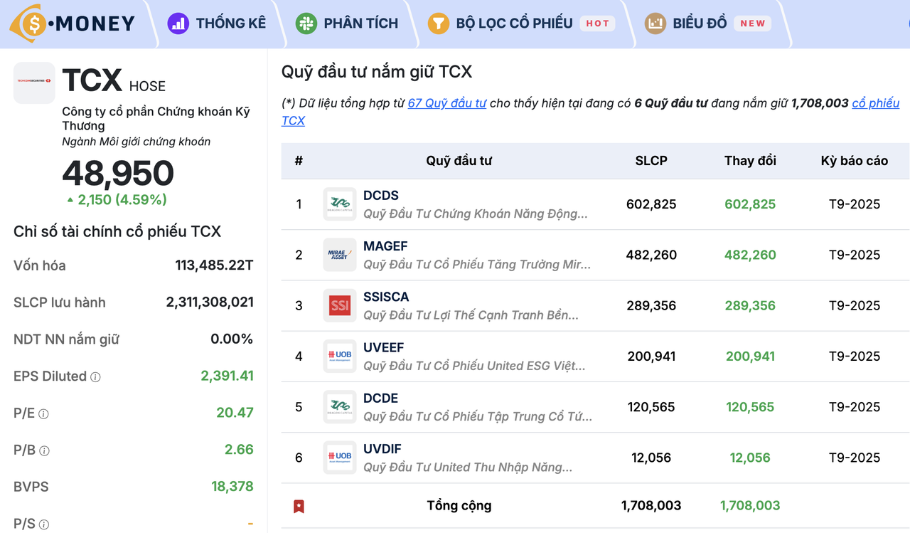Click the SLCP lưu hành value 2,311,308,021
This screenshot has width=910, height=533.
[x=210, y=302]
